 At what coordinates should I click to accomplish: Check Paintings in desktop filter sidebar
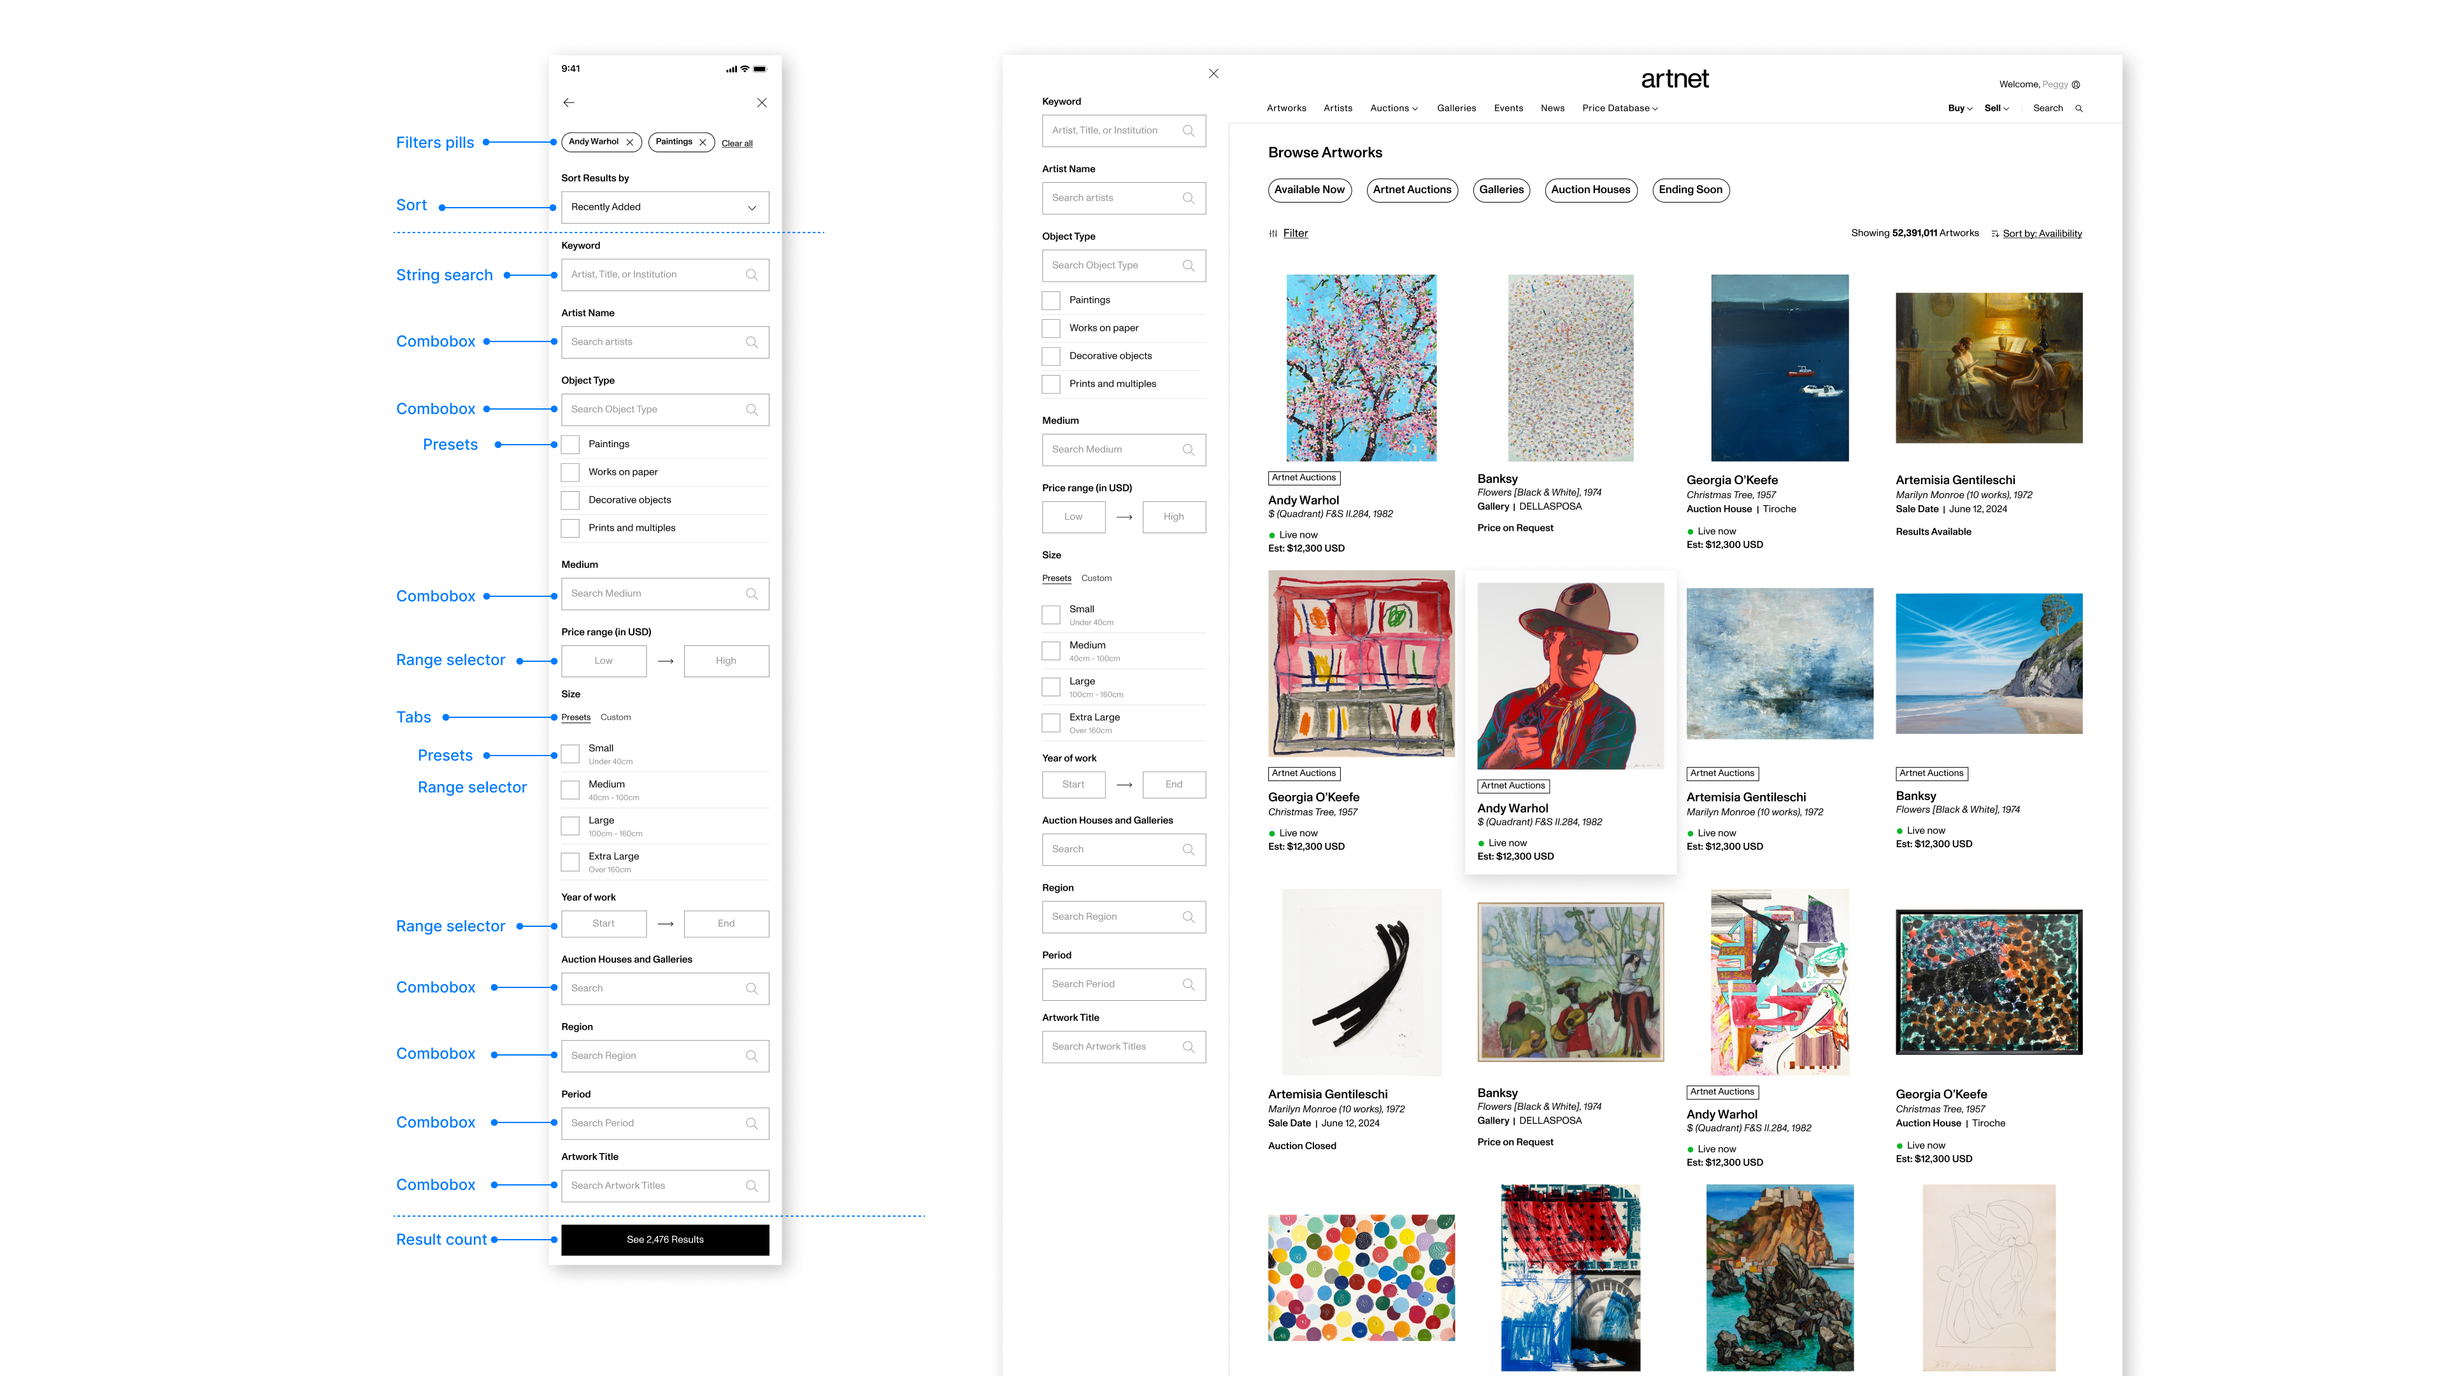(x=1051, y=300)
